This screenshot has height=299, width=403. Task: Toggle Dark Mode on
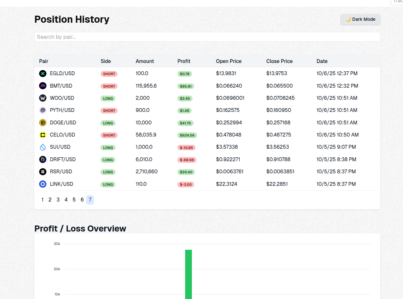pyautogui.click(x=360, y=19)
